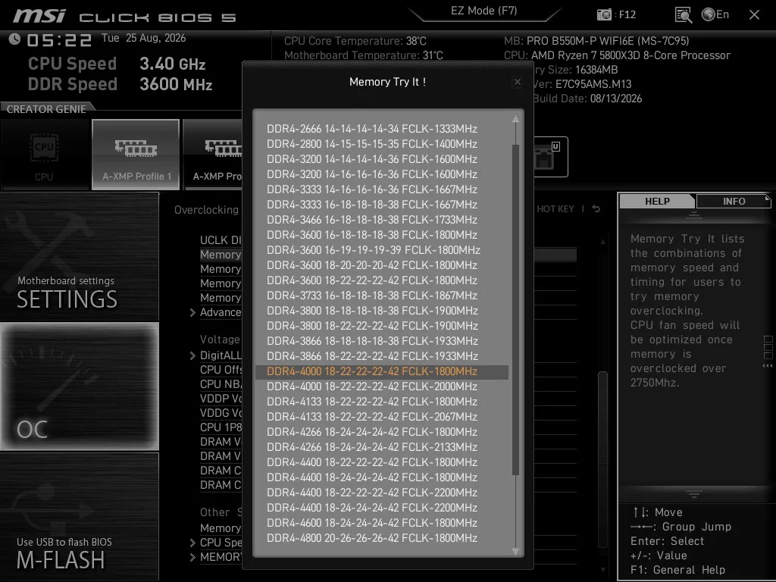The height and width of the screenshot is (582, 776).
Task: Select DDR4-3800 18-18-18-18-38 FCLK-1900MHz
Action: pos(371,311)
